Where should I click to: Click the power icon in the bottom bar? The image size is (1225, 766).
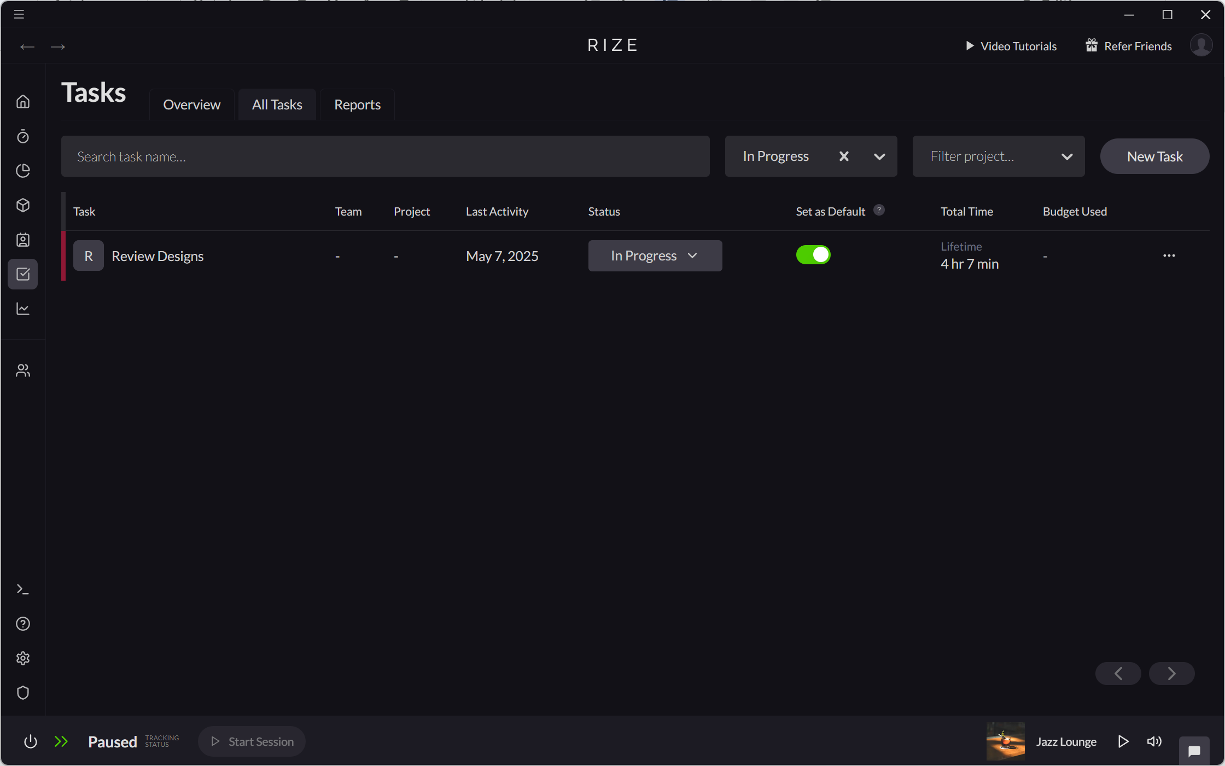[x=31, y=741]
